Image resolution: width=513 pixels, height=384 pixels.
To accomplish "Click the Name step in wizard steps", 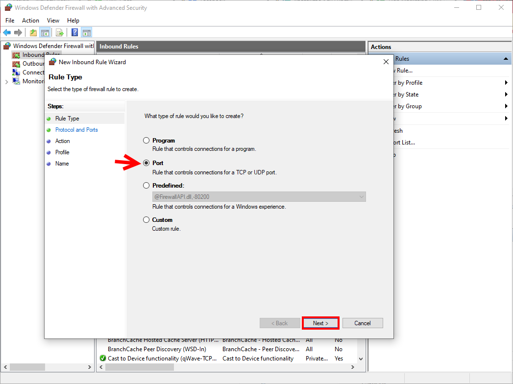I will pyautogui.click(x=62, y=164).
